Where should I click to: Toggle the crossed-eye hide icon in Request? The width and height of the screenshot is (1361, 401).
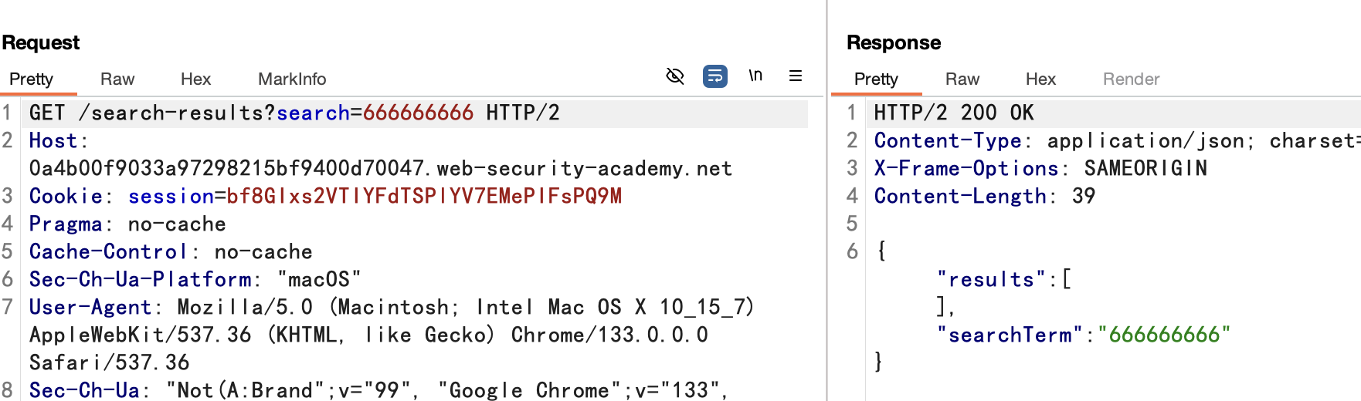(675, 76)
